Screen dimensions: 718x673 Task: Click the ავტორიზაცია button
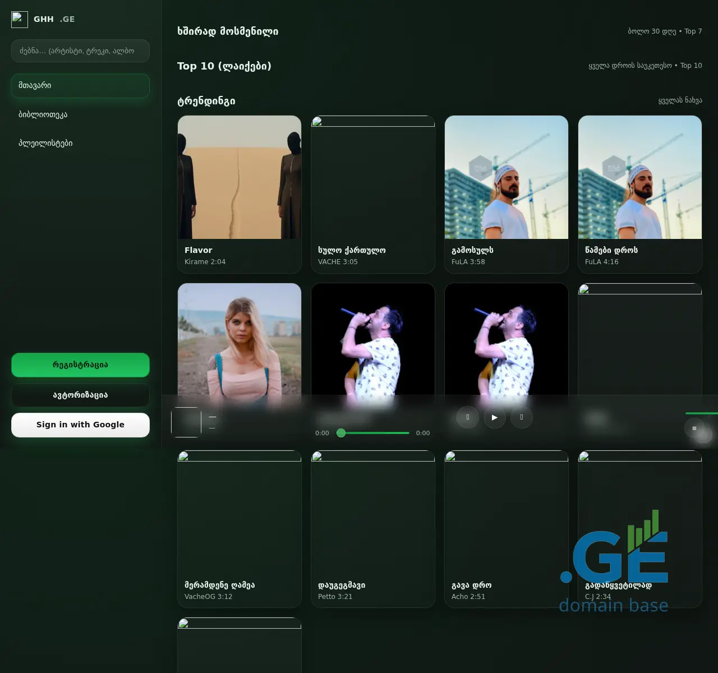(x=80, y=395)
